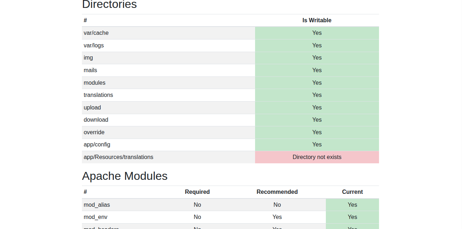Viewport: 462px width, 229px height.
Task: Click the Recommended column header
Action: pyautogui.click(x=277, y=192)
